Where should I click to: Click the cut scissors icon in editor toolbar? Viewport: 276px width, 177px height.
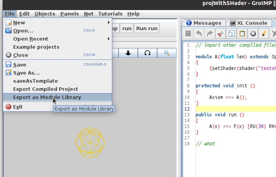coord(221,34)
